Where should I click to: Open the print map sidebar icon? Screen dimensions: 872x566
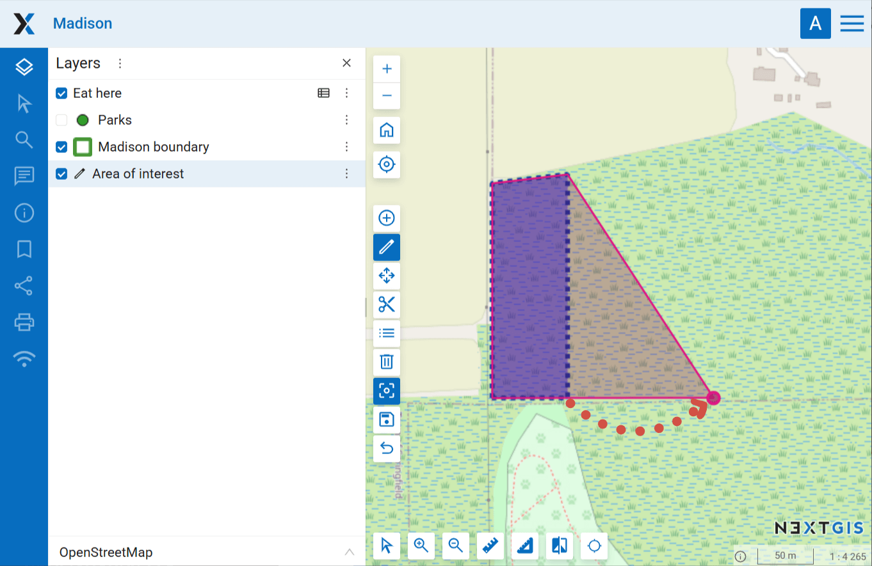pyautogui.click(x=24, y=322)
